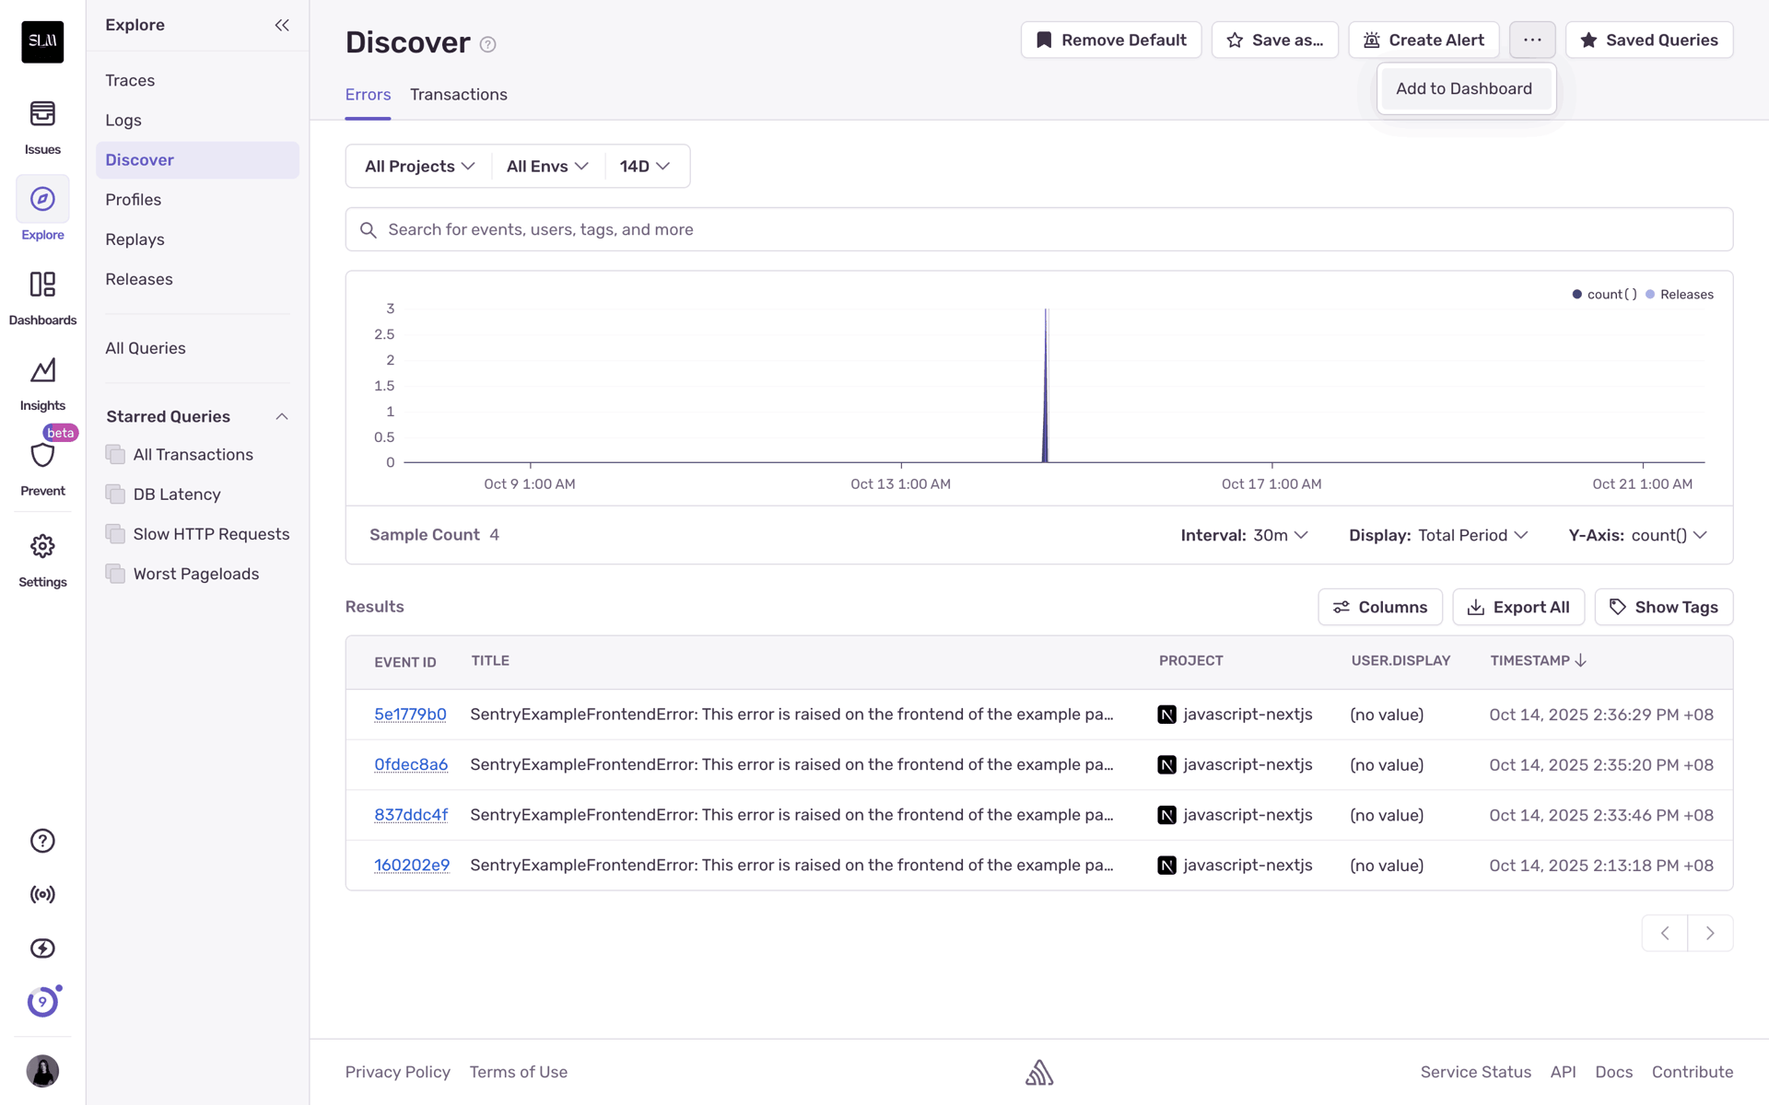1769x1105 pixels.
Task: Open Replays in the Explore menu
Action: pyautogui.click(x=197, y=238)
